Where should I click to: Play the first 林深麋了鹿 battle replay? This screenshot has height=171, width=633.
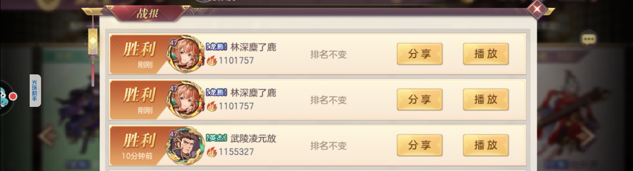486,54
